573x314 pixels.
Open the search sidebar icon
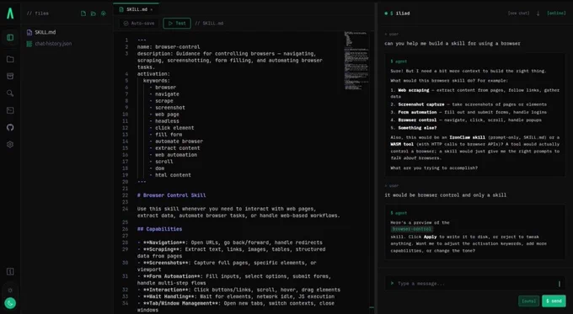click(10, 93)
